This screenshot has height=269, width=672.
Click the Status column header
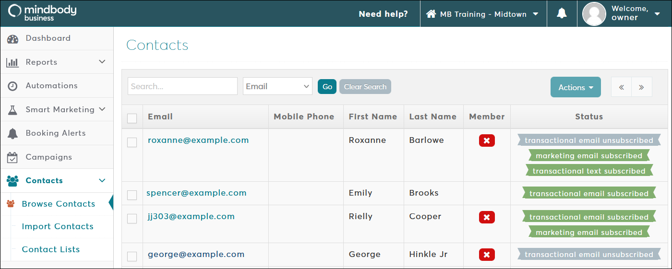pyautogui.click(x=589, y=117)
